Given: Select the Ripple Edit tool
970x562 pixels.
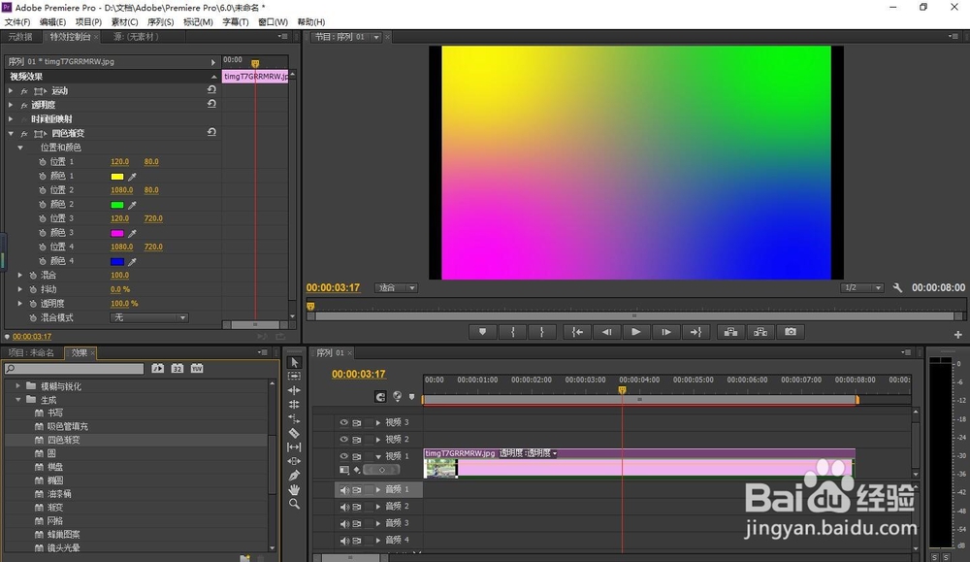Looking at the screenshot, I should [295, 390].
